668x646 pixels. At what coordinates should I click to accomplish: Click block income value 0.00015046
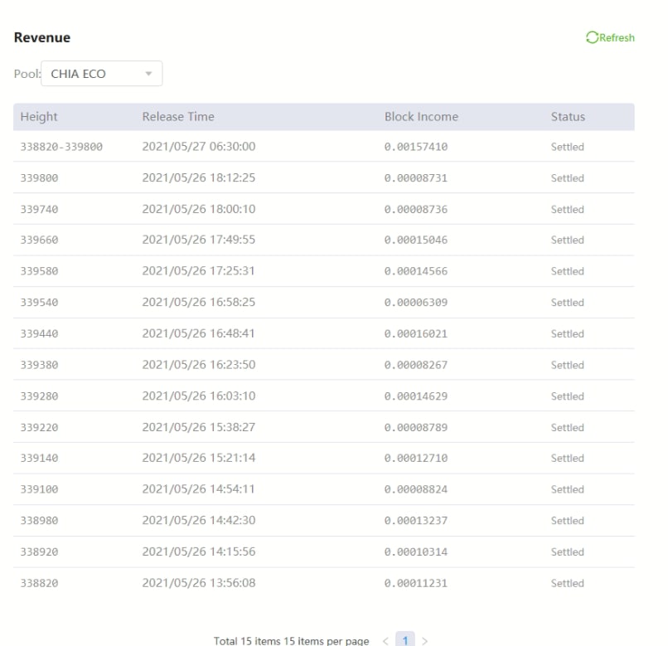415,240
